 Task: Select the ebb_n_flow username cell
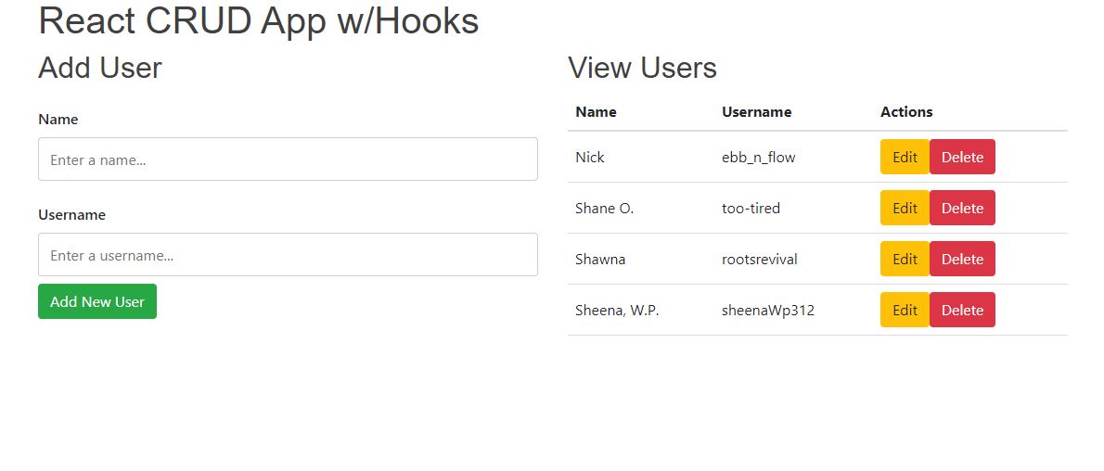pos(758,158)
